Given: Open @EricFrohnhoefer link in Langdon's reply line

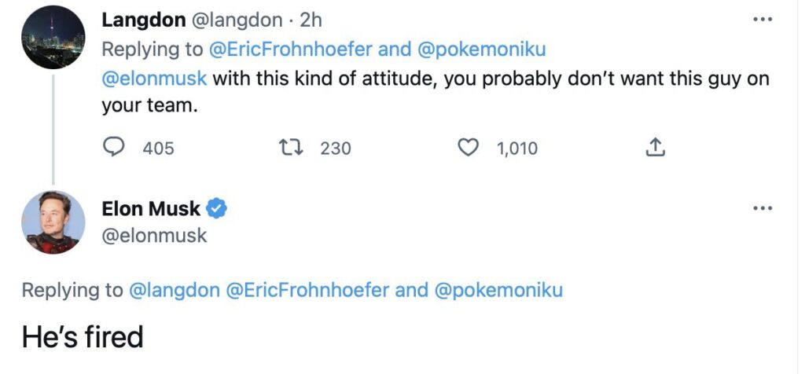Looking at the screenshot, I should (x=289, y=49).
